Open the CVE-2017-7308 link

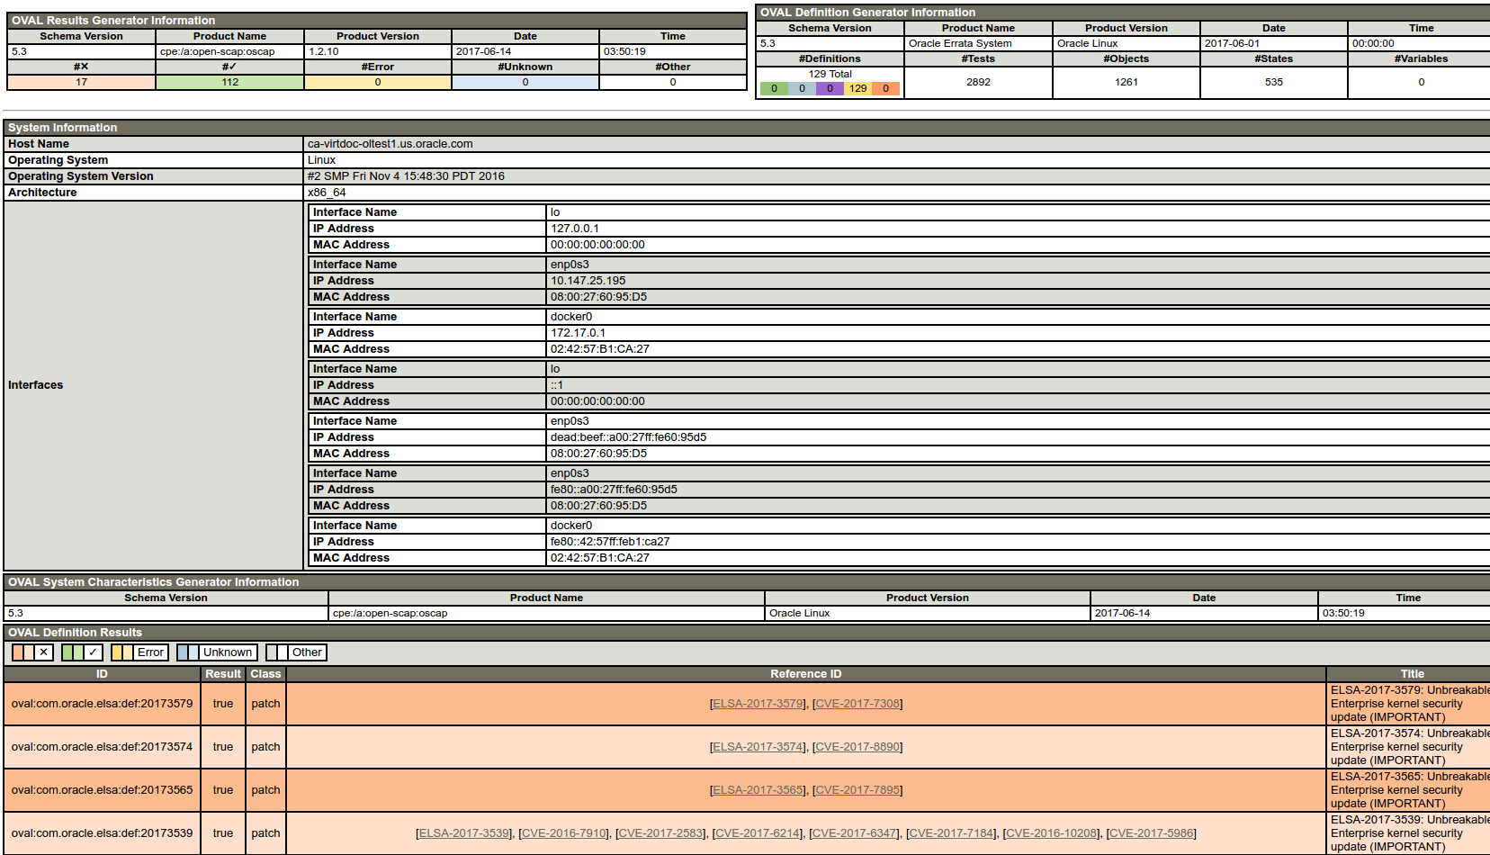[857, 704]
